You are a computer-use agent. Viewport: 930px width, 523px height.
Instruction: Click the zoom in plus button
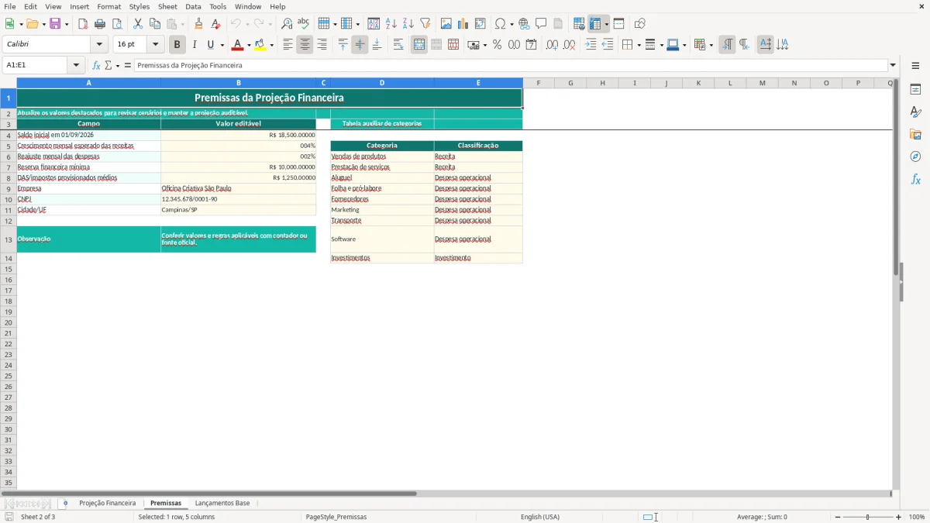(x=899, y=517)
